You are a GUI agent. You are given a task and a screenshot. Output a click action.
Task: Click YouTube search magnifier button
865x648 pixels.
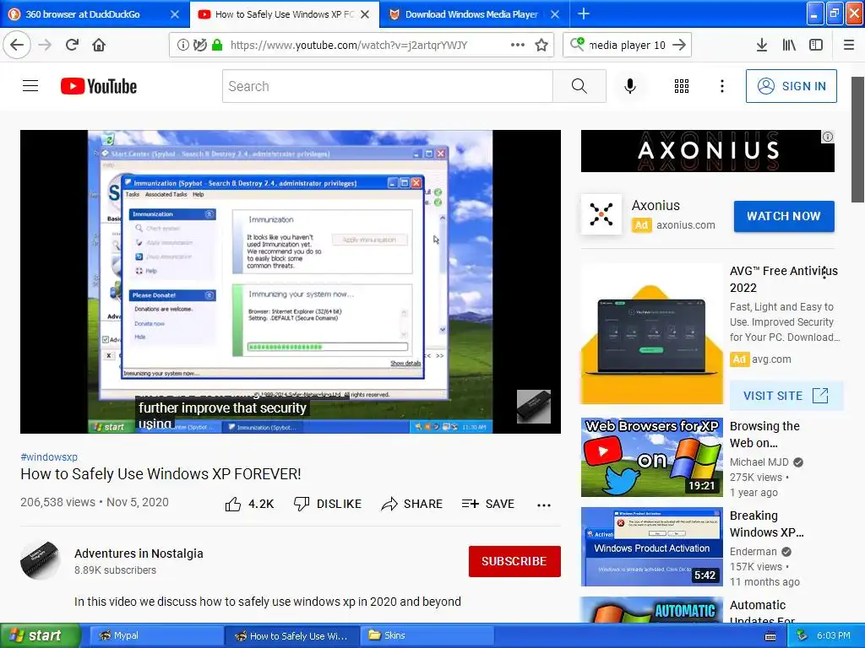point(579,86)
